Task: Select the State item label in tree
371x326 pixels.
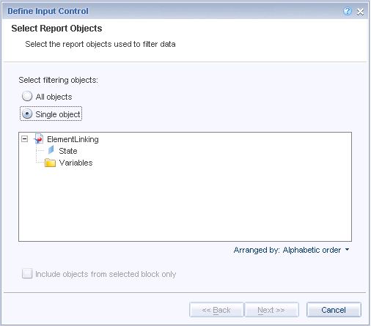Action: click(68, 151)
